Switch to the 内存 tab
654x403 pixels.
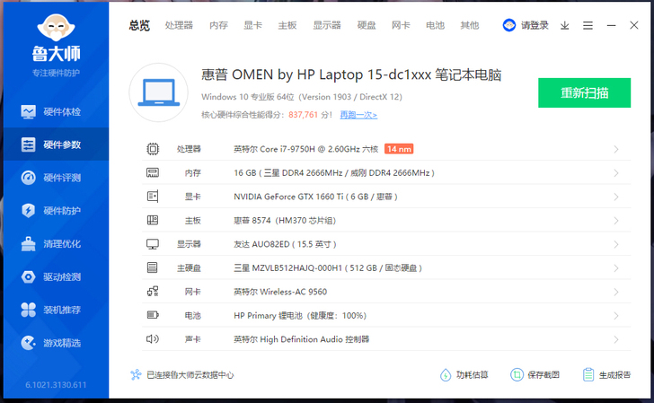point(218,25)
